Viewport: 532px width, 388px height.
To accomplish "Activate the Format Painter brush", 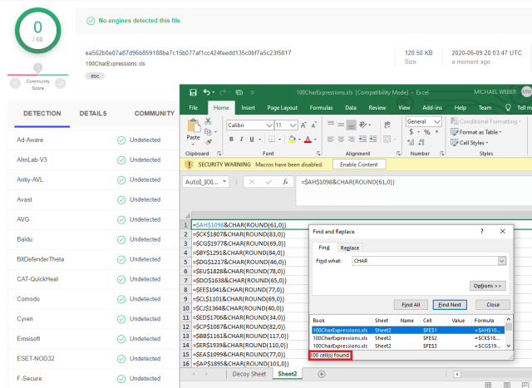I will coord(208,142).
